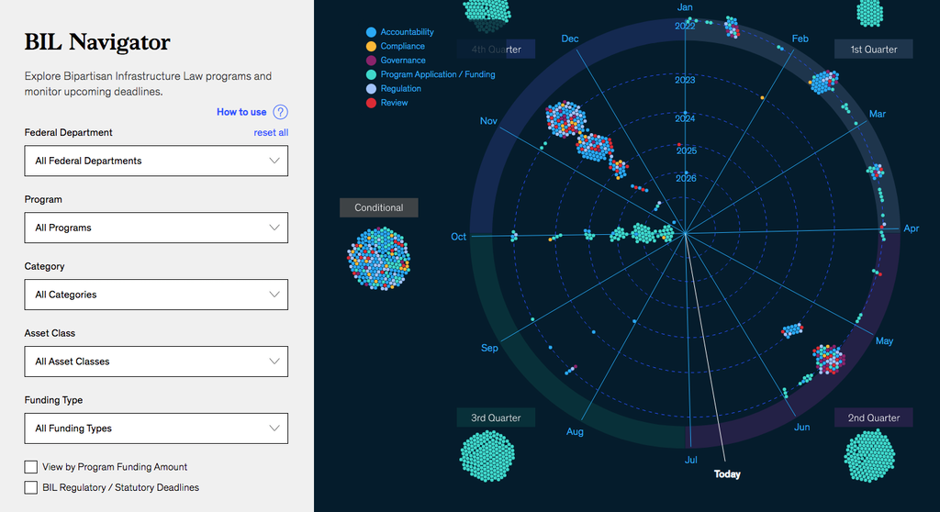The image size is (940, 512).
Task: Select the 1st Quarter label
Action: coord(873,50)
